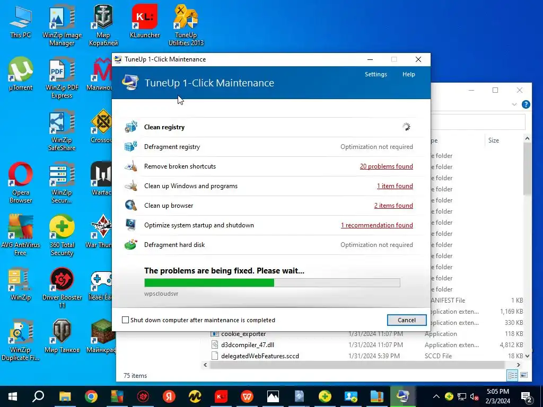This screenshot has height=407, width=543.
Task: Click the taskbar clock showing 5:05 PM
Action: point(497,396)
